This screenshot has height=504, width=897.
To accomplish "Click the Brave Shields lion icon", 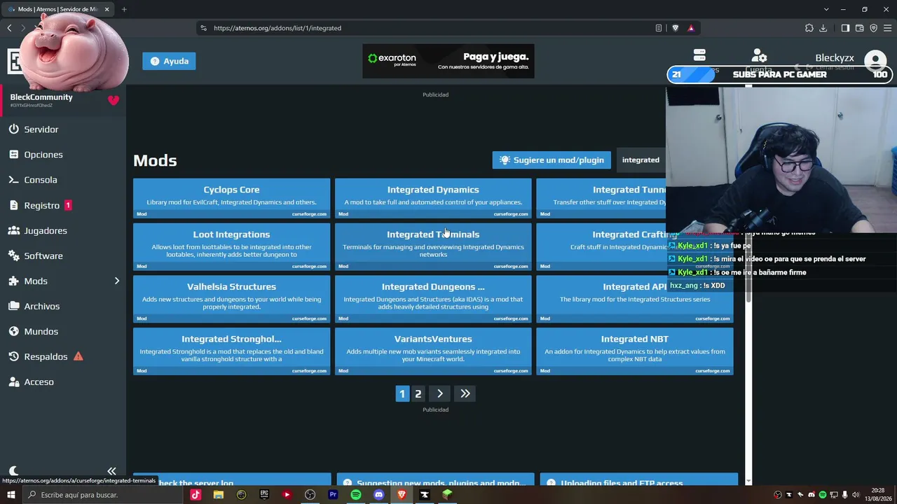I will (676, 28).
